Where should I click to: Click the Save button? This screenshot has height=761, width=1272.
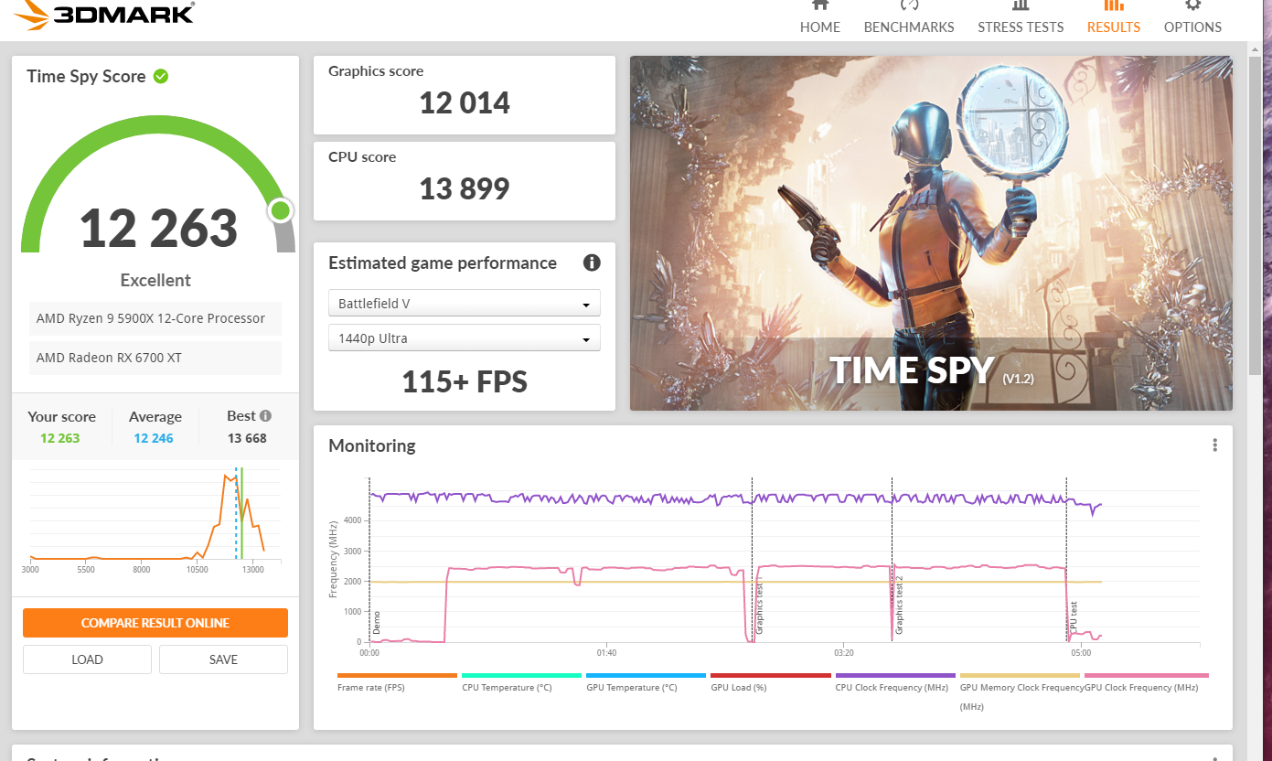click(x=223, y=659)
